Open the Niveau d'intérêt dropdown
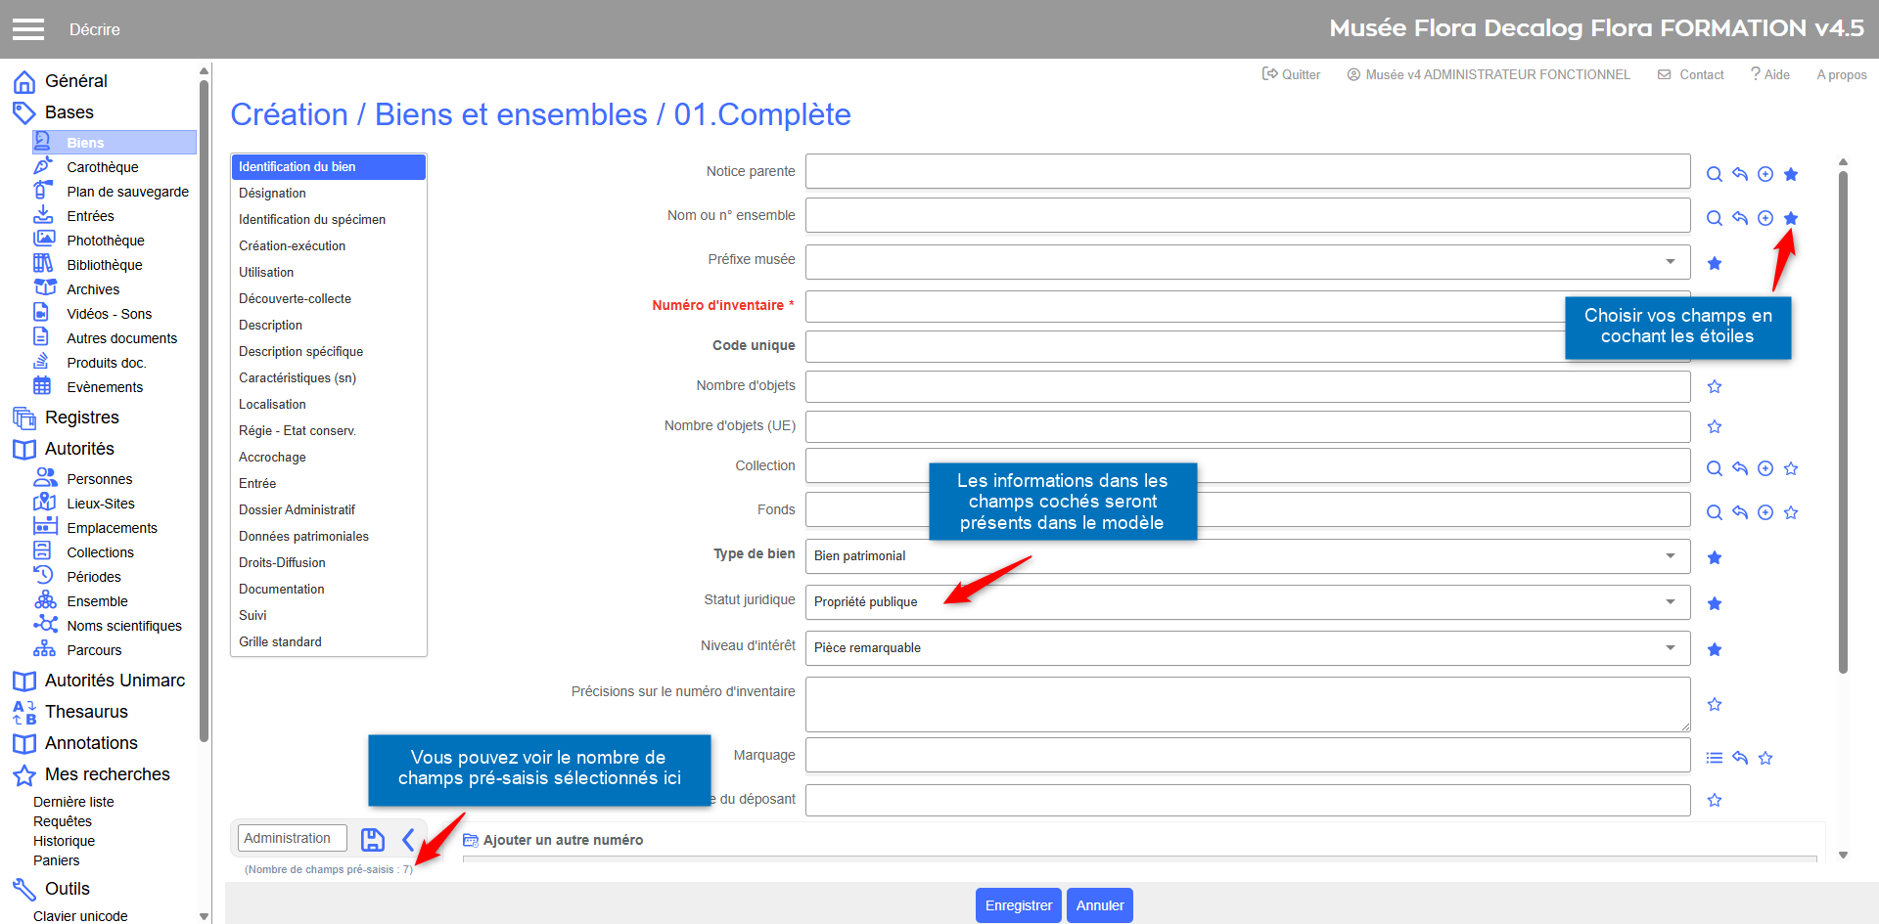 click(x=1247, y=648)
